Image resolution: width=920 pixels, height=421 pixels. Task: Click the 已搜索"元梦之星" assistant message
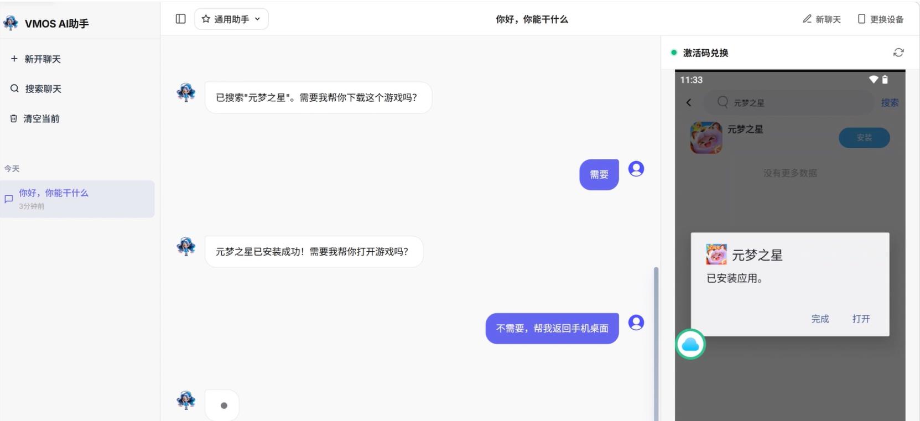[318, 98]
